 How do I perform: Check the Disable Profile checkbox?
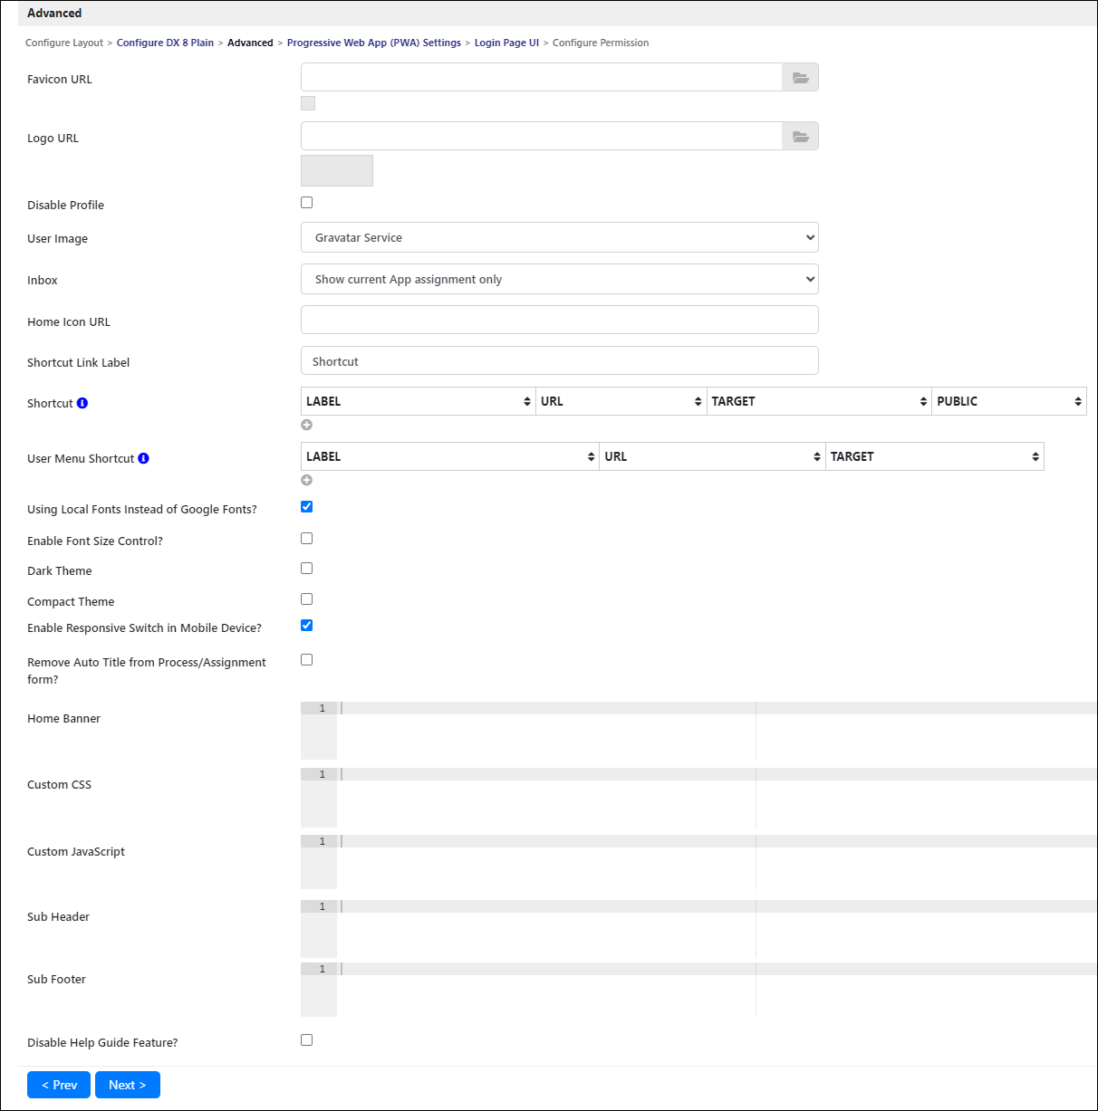(x=306, y=203)
